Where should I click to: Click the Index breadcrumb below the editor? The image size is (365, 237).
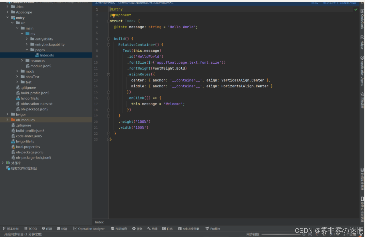(x=99, y=222)
